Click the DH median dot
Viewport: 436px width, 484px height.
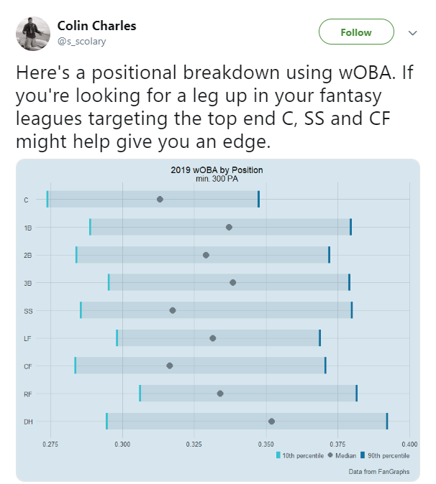[x=271, y=422]
